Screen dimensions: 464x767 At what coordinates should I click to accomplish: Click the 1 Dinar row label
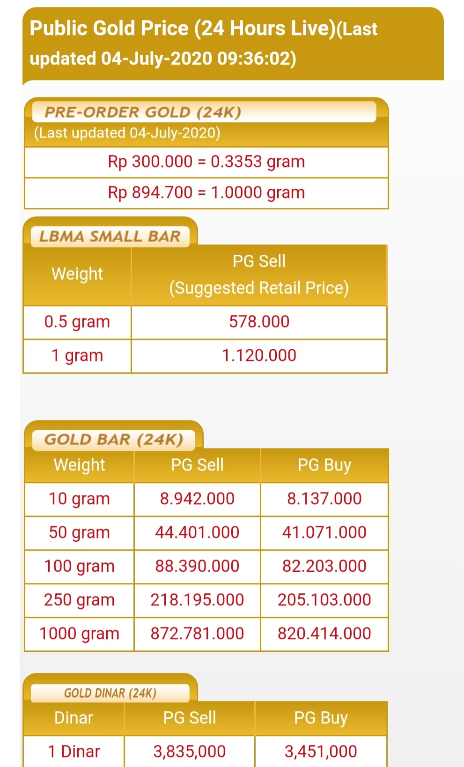[74, 752]
